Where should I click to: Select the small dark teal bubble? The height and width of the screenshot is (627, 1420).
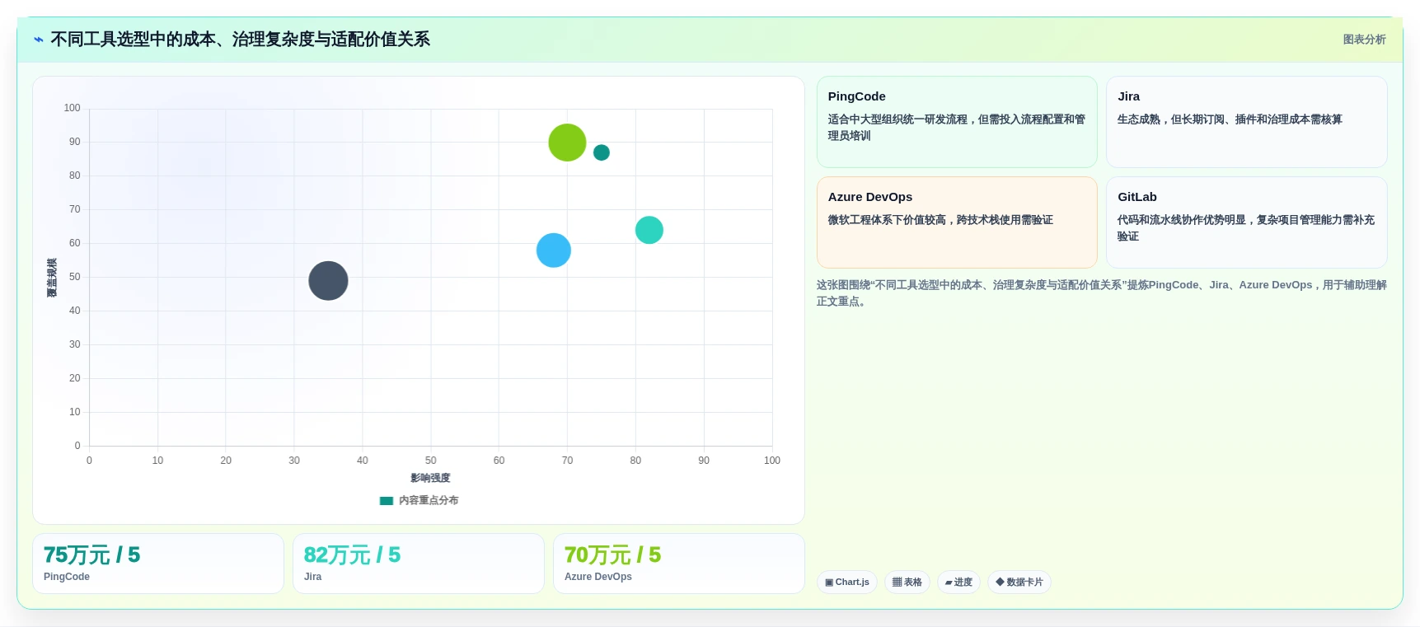[x=602, y=152]
